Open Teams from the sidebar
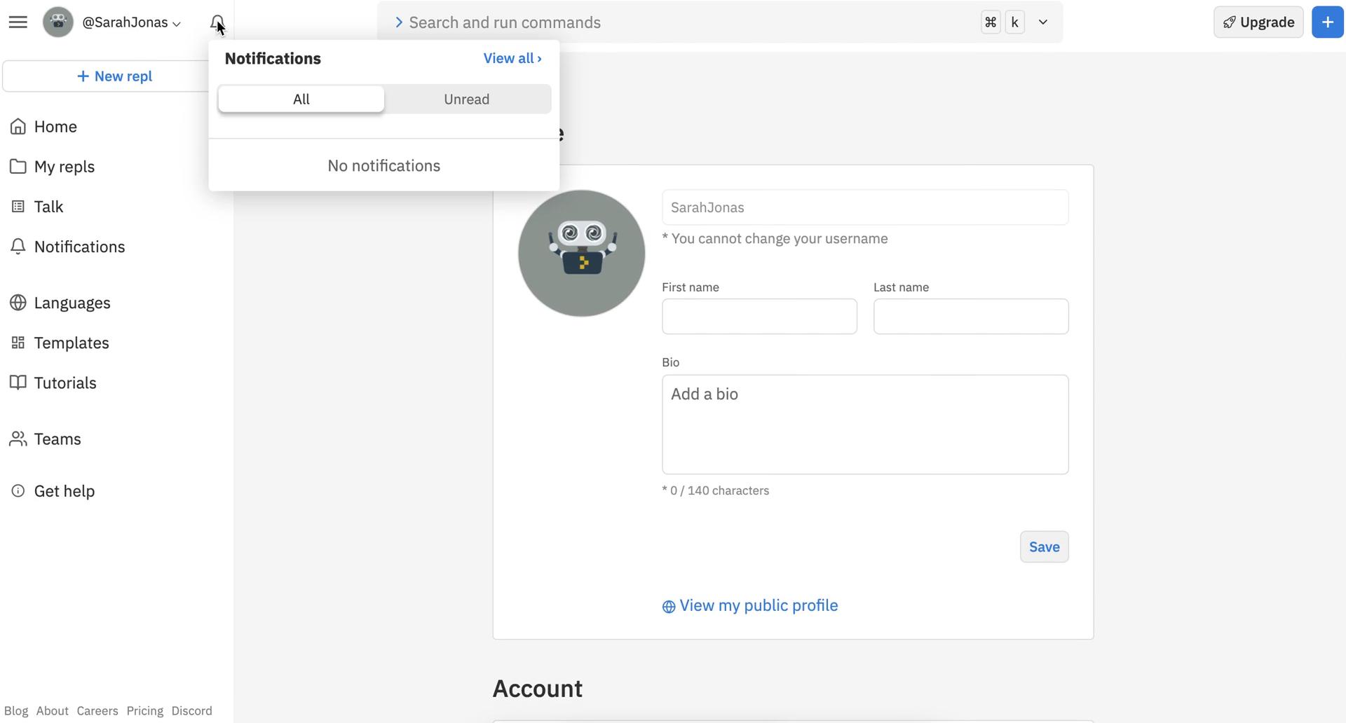 [57, 439]
